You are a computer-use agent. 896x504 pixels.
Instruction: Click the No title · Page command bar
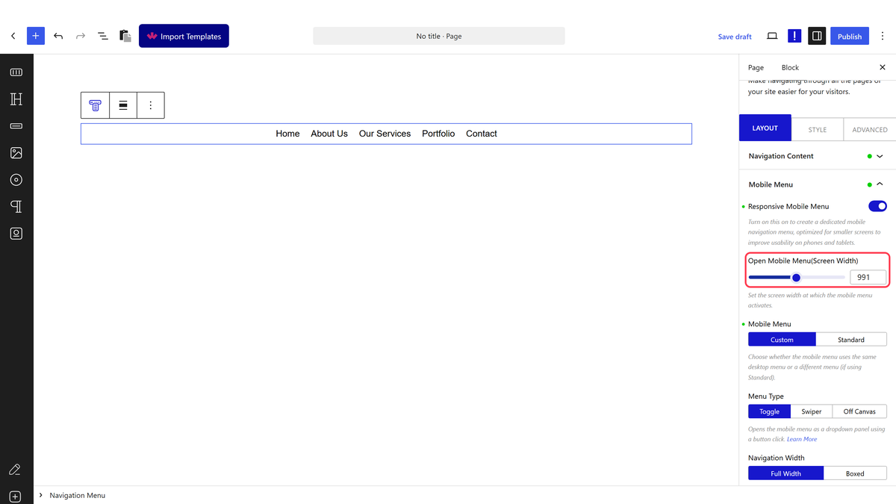[x=439, y=36]
